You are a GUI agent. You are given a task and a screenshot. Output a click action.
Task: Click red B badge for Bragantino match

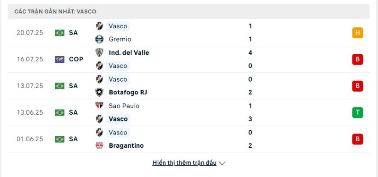coord(358,139)
